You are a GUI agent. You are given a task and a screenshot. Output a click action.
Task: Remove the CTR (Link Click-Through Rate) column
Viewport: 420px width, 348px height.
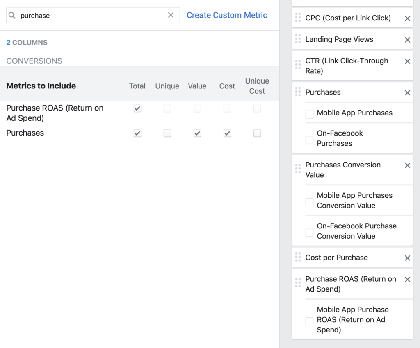pyautogui.click(x=407, y=61)
